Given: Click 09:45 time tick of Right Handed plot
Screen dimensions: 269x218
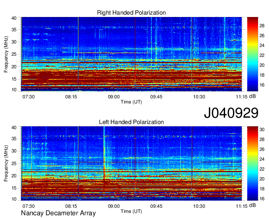Looking at the screenshot, I should click(x=156, y=97).
